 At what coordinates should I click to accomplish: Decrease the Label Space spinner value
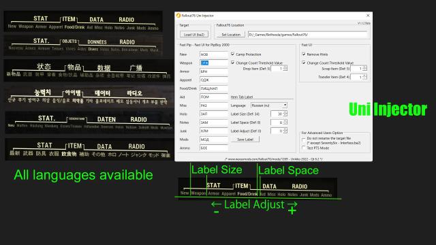pos(285,124)
